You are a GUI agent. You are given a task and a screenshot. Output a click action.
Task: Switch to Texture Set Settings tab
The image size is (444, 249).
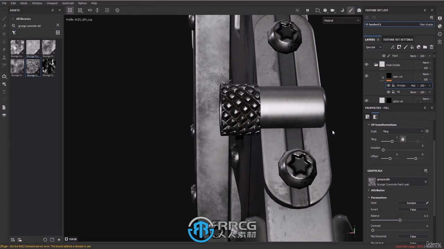(x=398, y=39)
